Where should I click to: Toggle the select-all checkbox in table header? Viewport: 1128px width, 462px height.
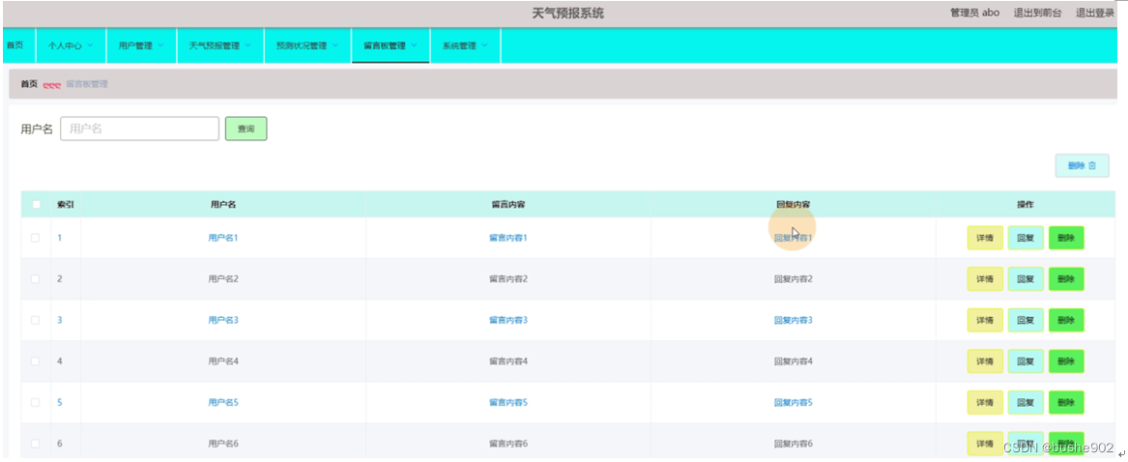tap(36, 204)
